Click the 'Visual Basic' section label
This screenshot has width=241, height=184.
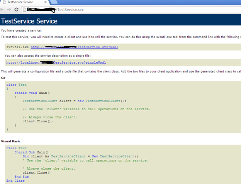11,141
